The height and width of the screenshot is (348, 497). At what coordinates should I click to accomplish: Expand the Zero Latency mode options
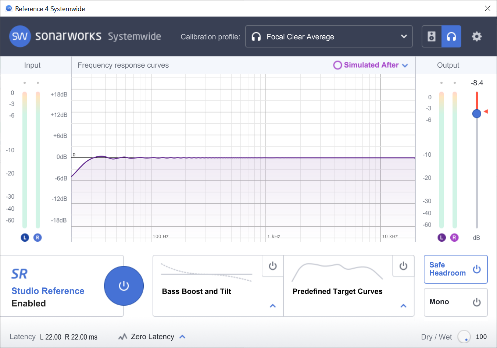pyautogui.click(x=182, y=337)
